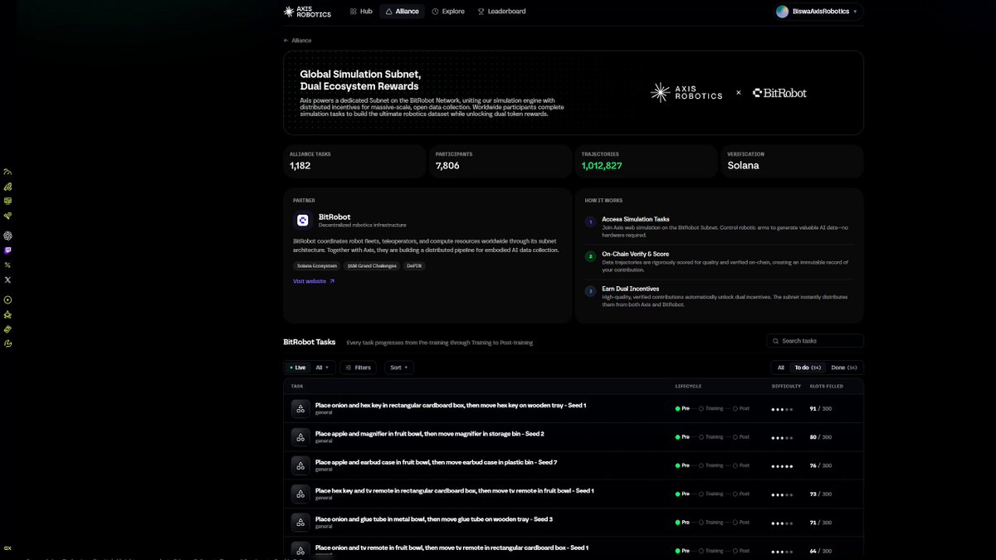Click the magnifier icon in search box
The image size is (996, 560).
click(x=775, y=341)
